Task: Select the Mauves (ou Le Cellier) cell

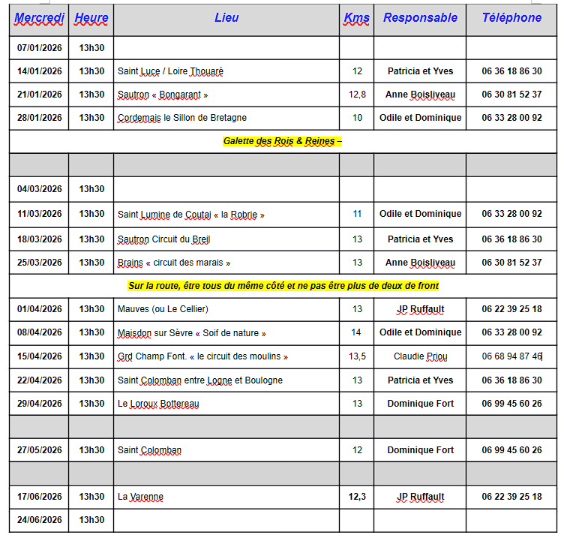Action: pyautogui.click(x=163, y=309)
